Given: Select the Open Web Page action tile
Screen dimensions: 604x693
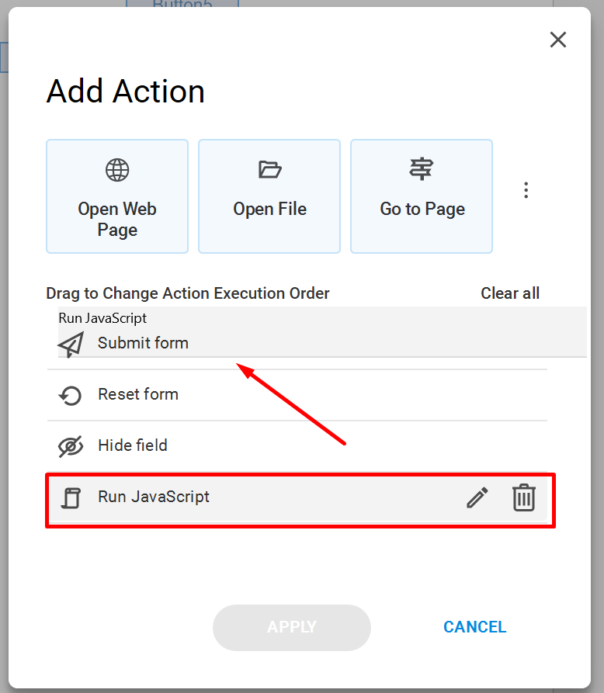Looking at the screenshot, I should 117,196.
